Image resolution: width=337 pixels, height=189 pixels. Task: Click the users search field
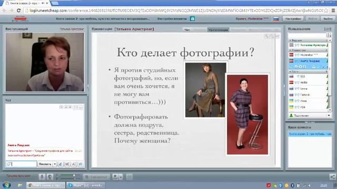(x=307, y=35)
